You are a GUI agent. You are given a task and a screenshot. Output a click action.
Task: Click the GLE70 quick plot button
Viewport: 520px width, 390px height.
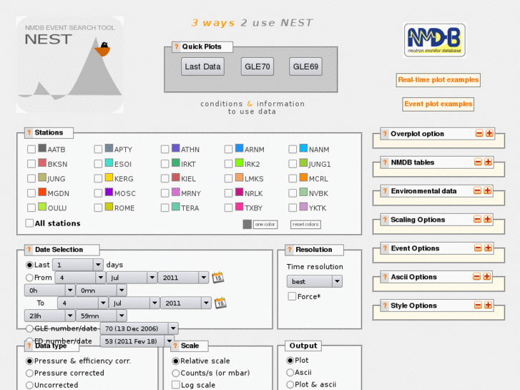pyautogui.click(x=257, y=67)
